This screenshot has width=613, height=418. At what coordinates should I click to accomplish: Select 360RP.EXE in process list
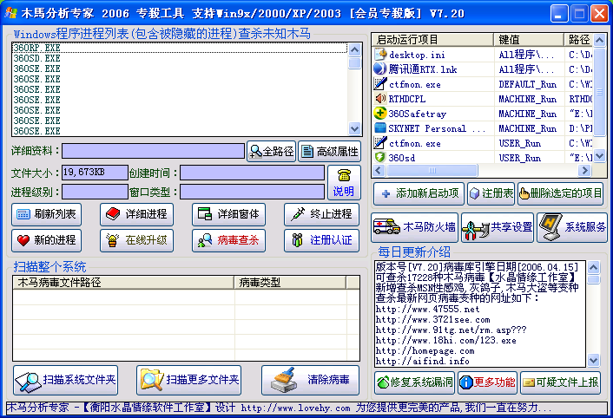180,48
